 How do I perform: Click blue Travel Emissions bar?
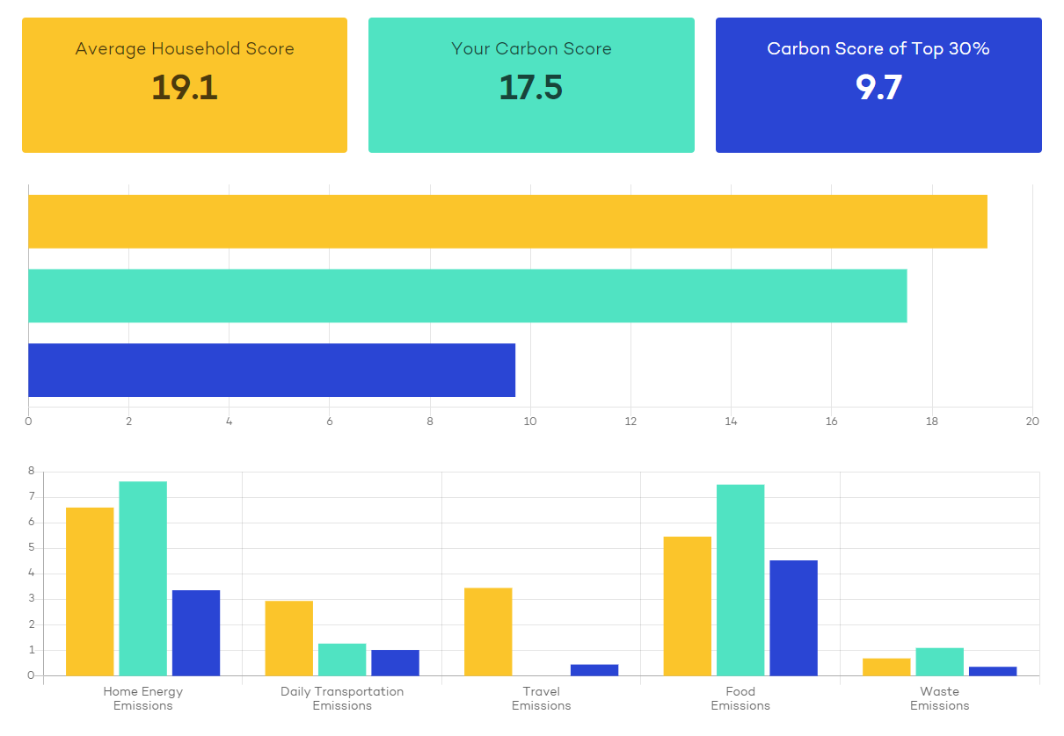[594, 670]
